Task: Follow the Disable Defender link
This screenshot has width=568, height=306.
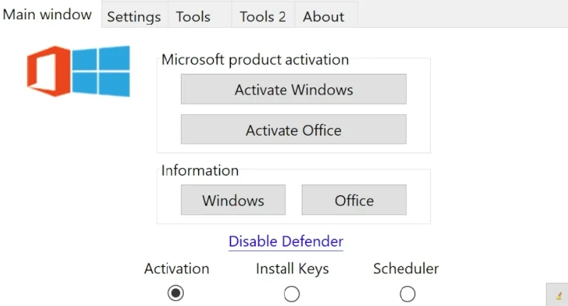Action: pyautogui.click(x=286, y=241)
